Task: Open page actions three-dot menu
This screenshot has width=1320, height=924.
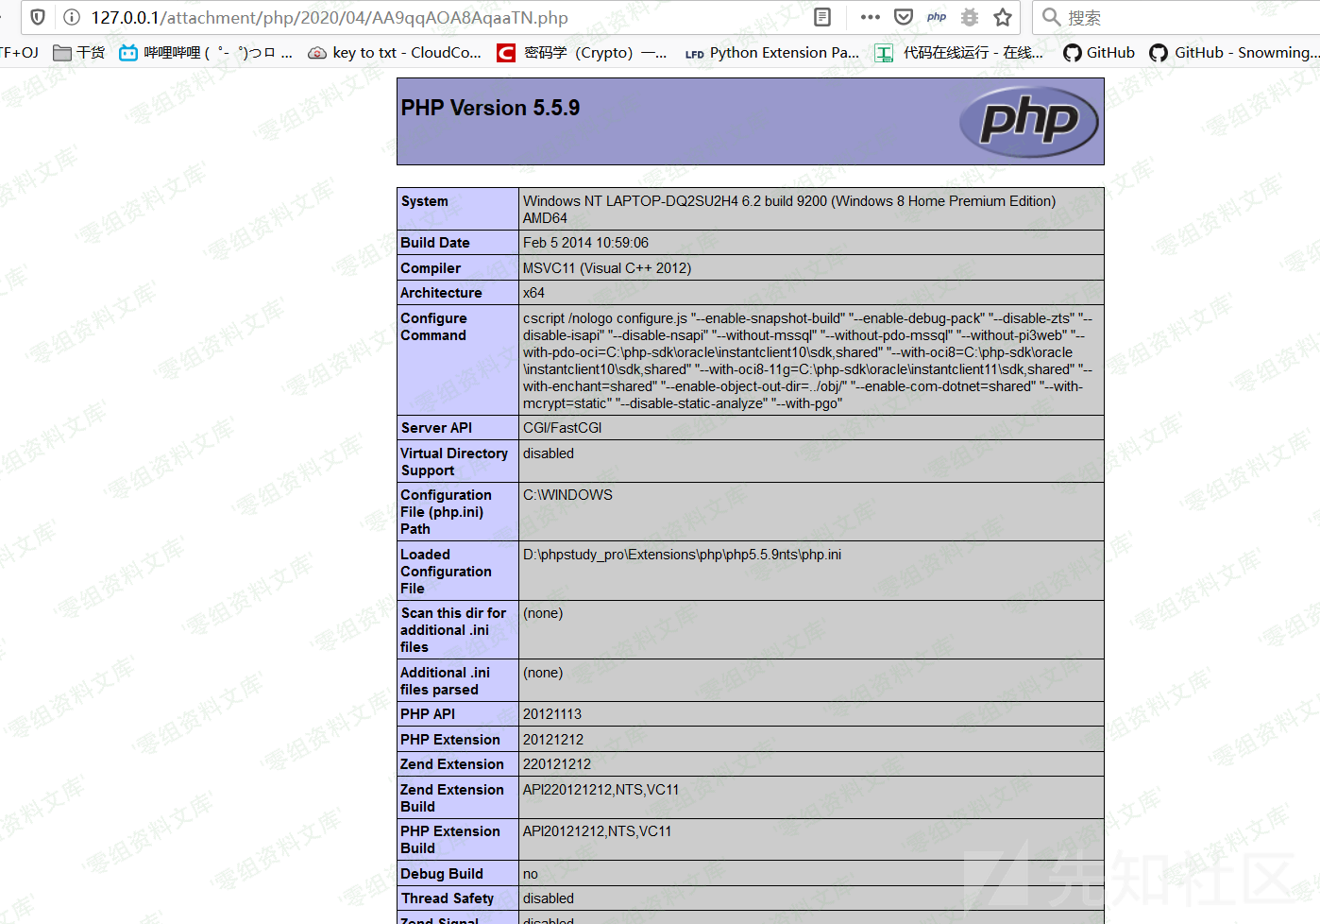Action: tap(871, 17)
